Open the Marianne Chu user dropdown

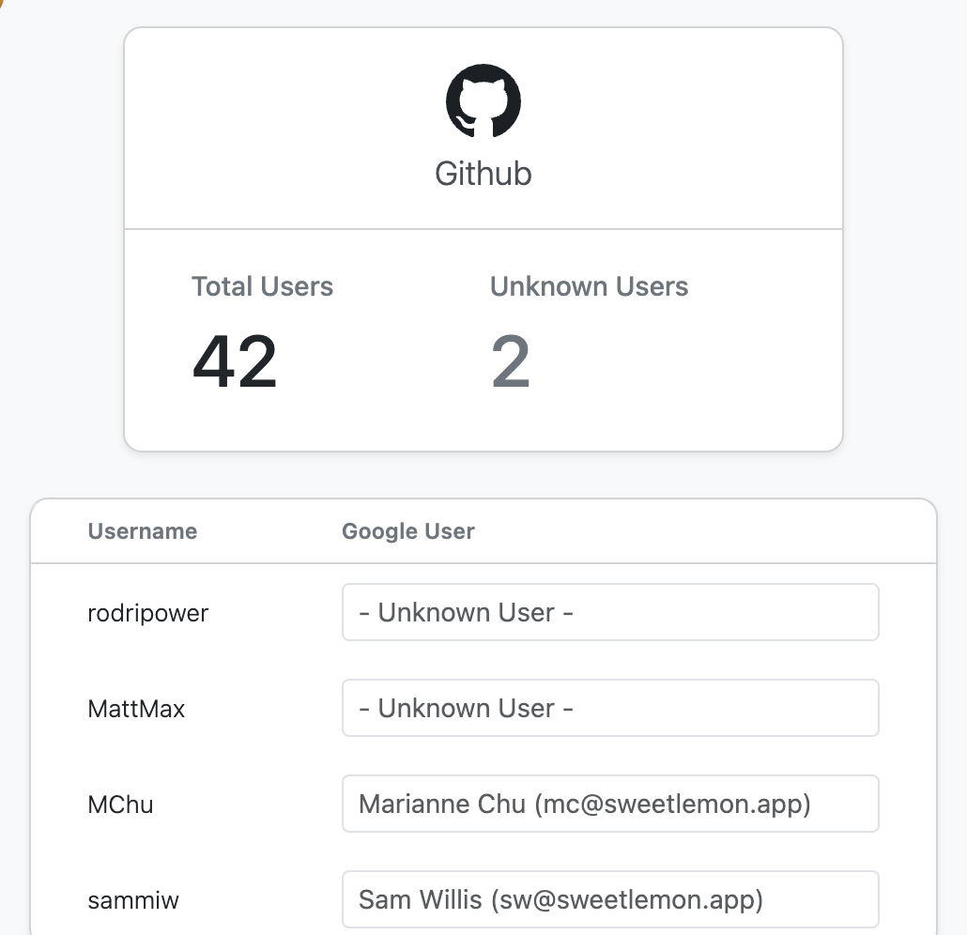(x=610, y=804)
